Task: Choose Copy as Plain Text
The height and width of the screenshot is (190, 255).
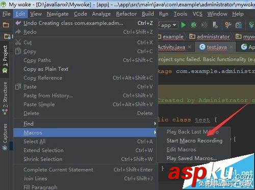Action: point(85,69)
